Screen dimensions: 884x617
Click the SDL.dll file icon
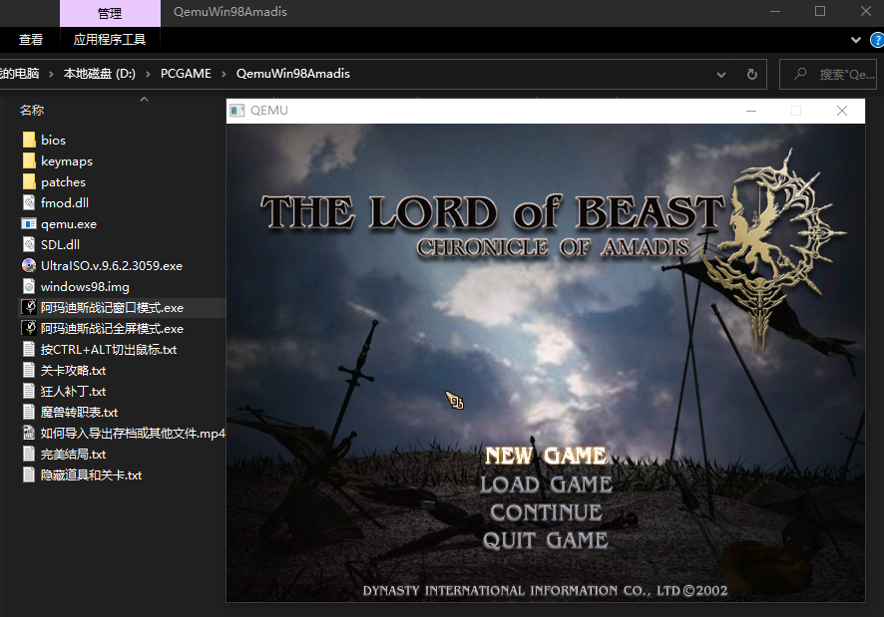tap(29, 244)
